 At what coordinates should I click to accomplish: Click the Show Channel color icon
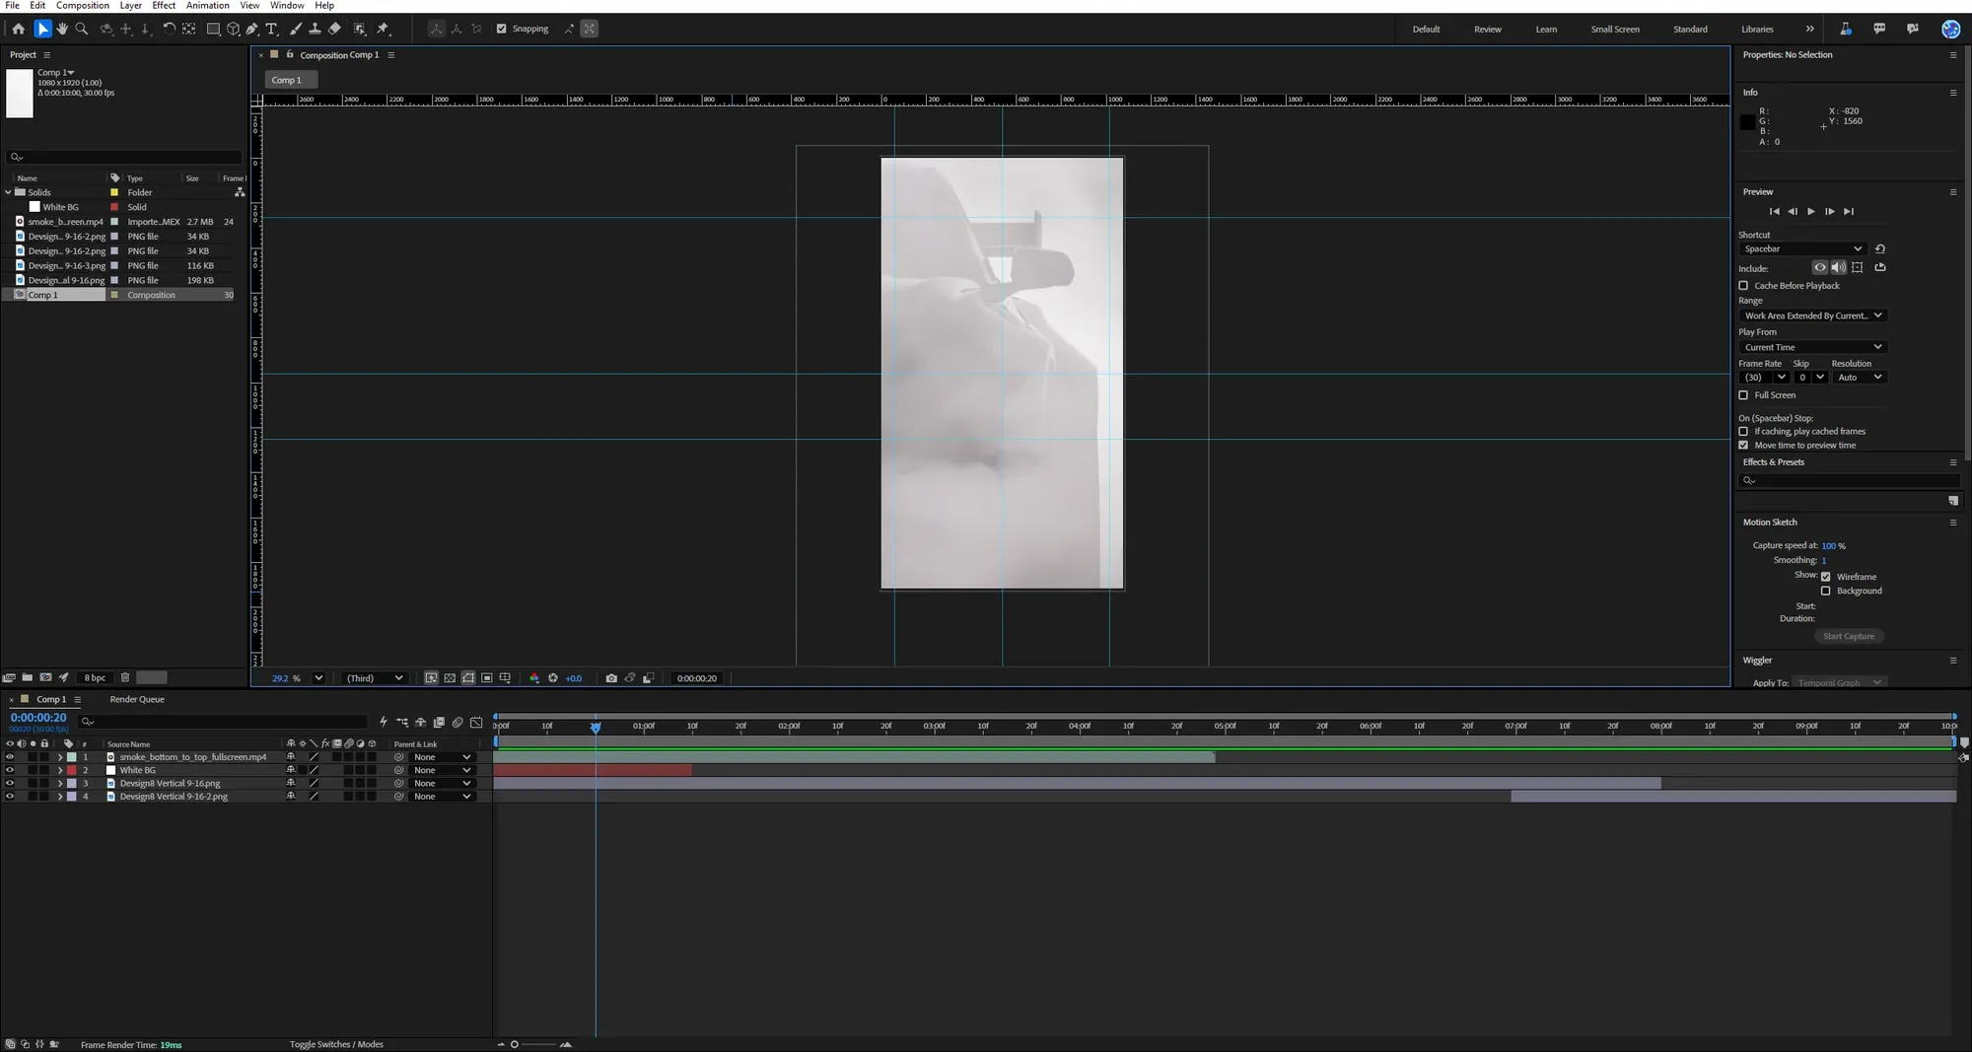pos(534,678)
